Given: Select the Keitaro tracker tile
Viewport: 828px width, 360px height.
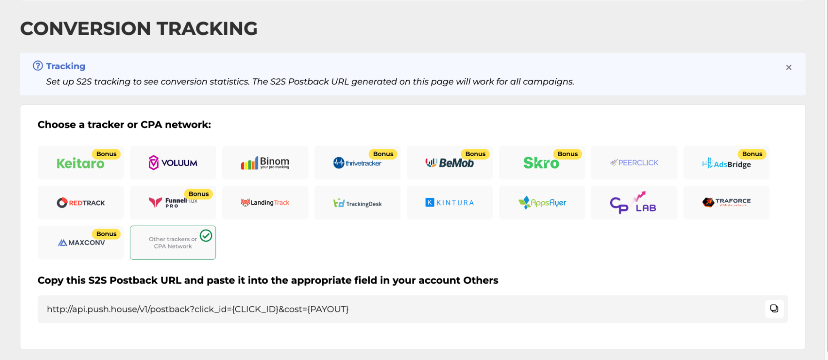Looking at the screenshot, I should [80, 163].
